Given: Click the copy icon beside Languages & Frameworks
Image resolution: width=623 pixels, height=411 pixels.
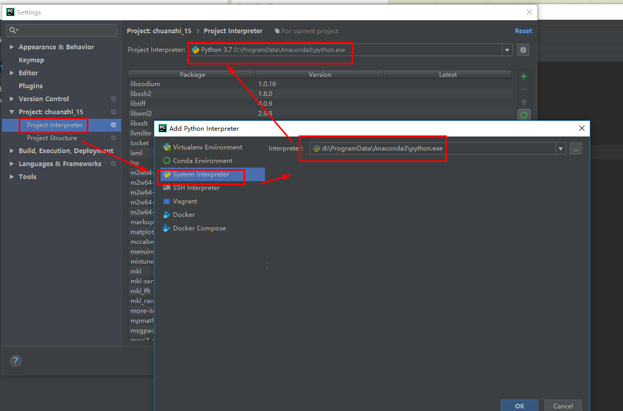Looking at the screenshot, I should pyautogui.click(x=114, y=164).
